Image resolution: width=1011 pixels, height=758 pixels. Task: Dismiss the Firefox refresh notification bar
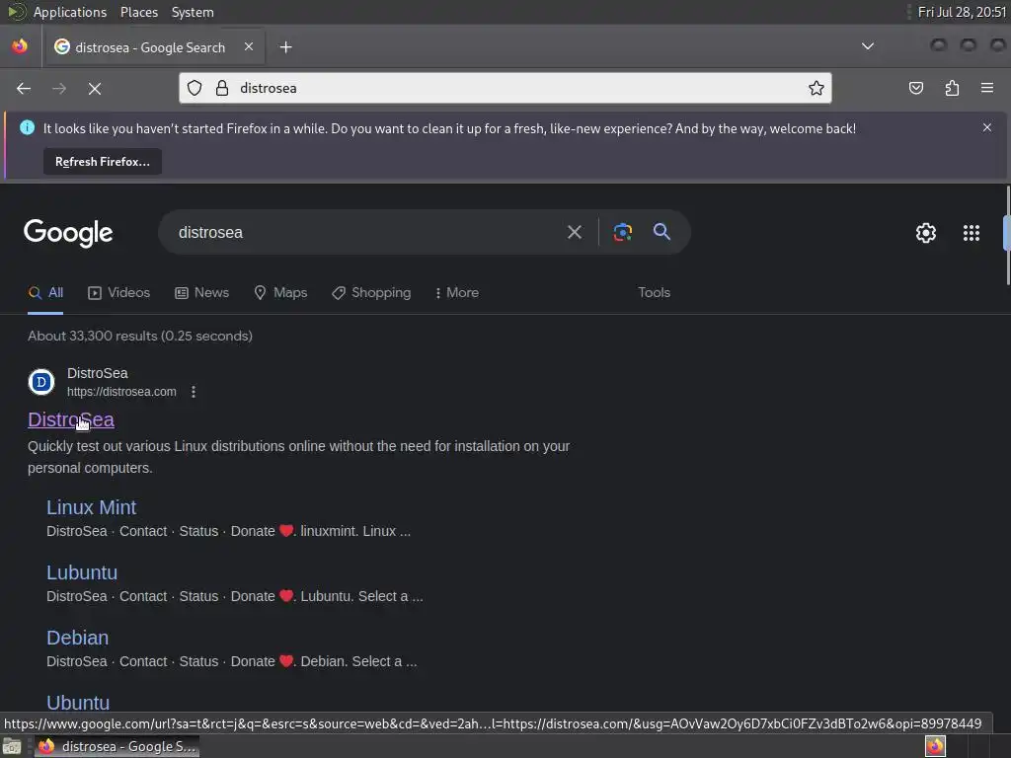987,127
